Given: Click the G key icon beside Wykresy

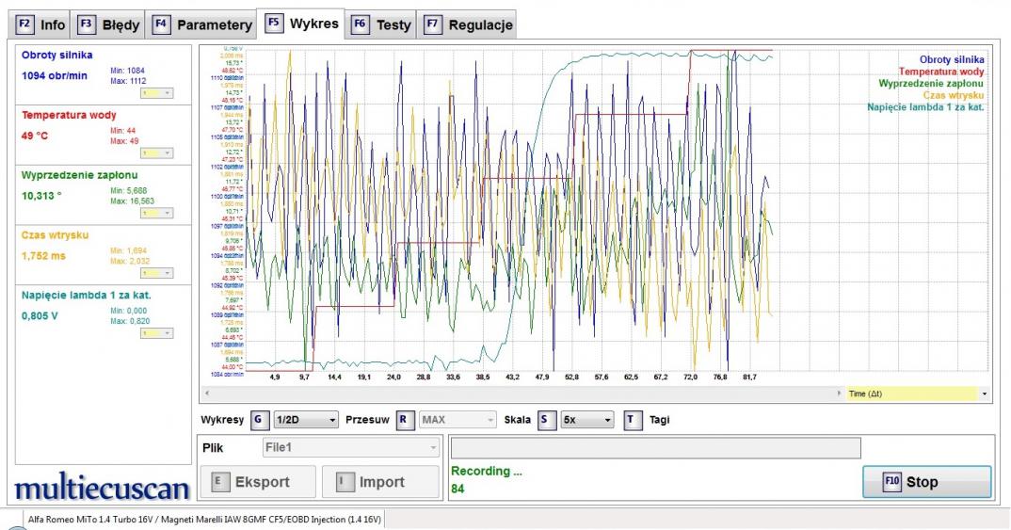Looking at the screenshot, I should tap(258, 420).
